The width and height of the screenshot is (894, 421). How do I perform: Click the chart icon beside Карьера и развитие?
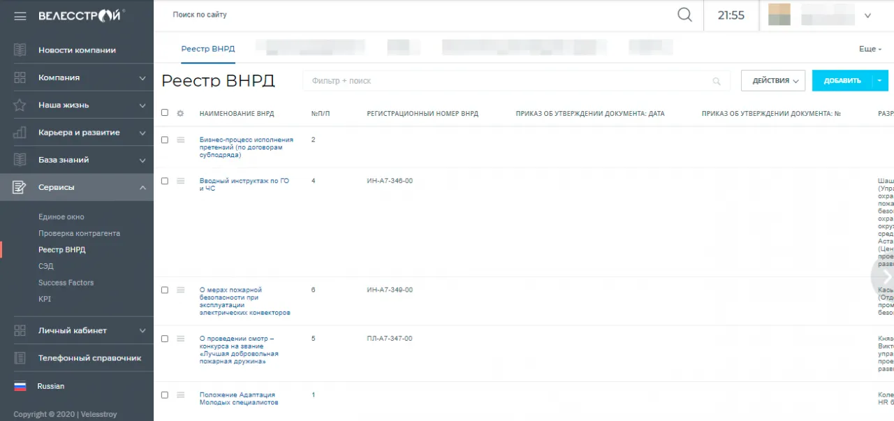coord(20,133)
